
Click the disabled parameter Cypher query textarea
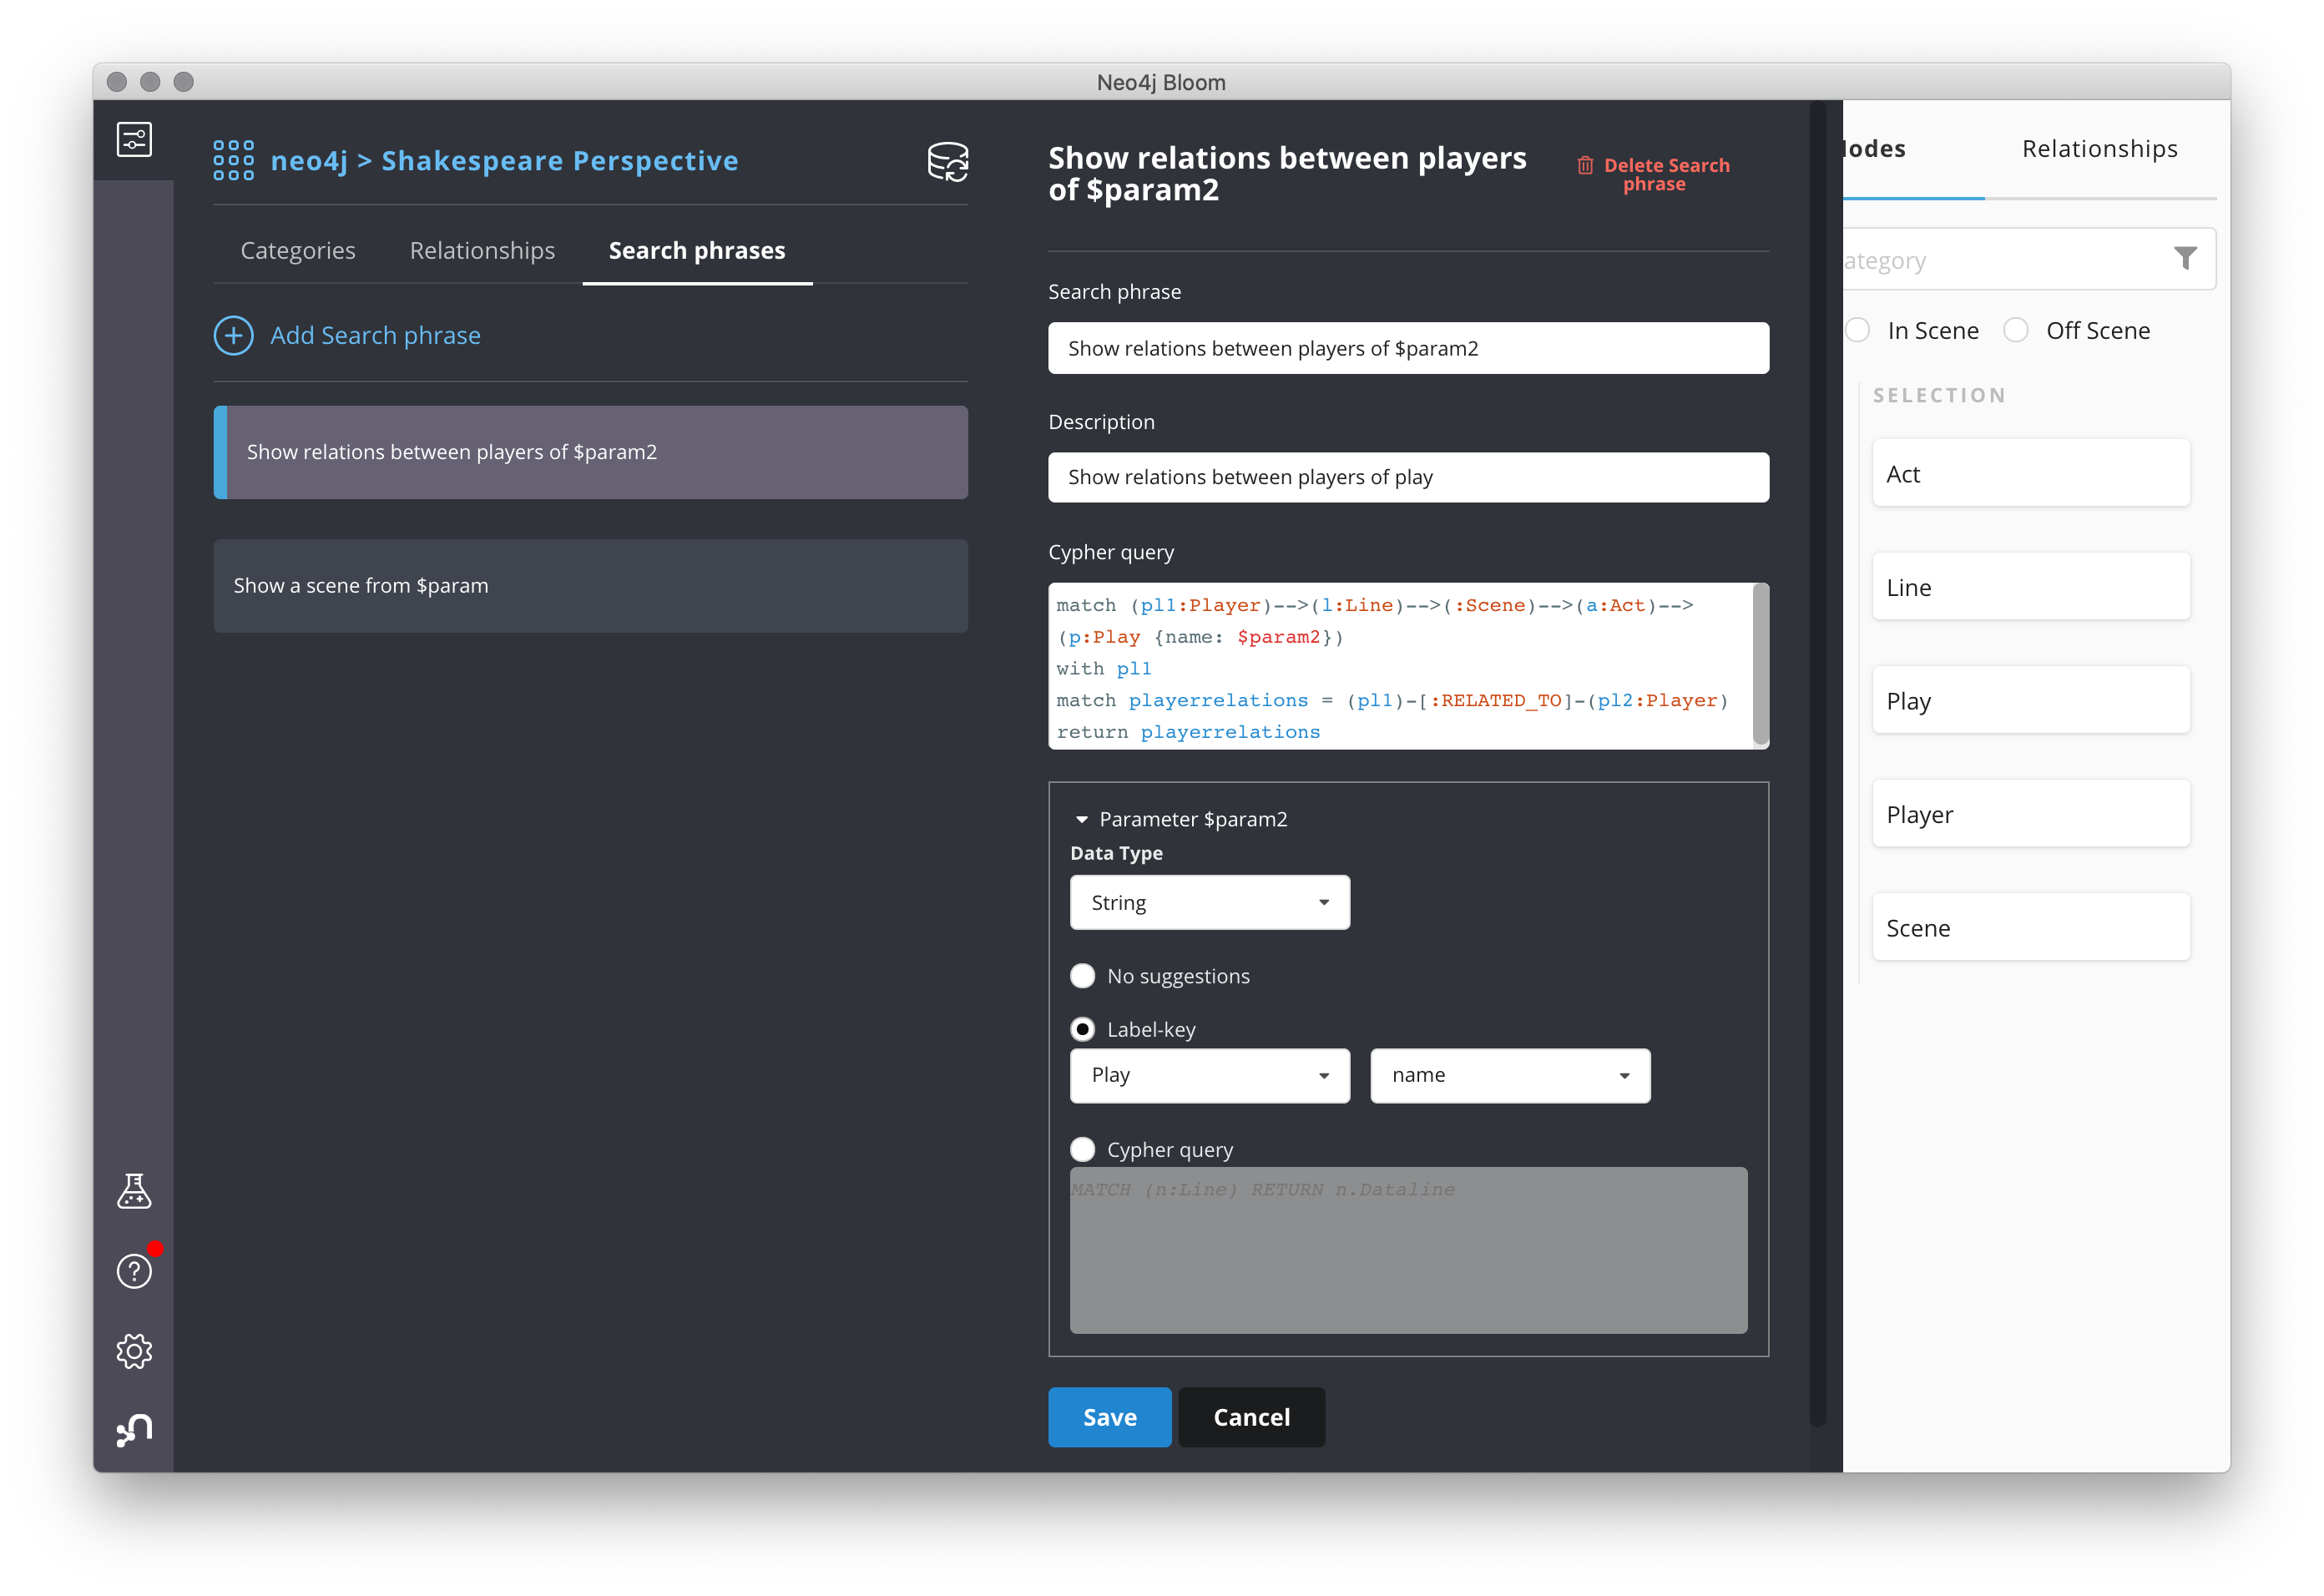(1408, 1250)
